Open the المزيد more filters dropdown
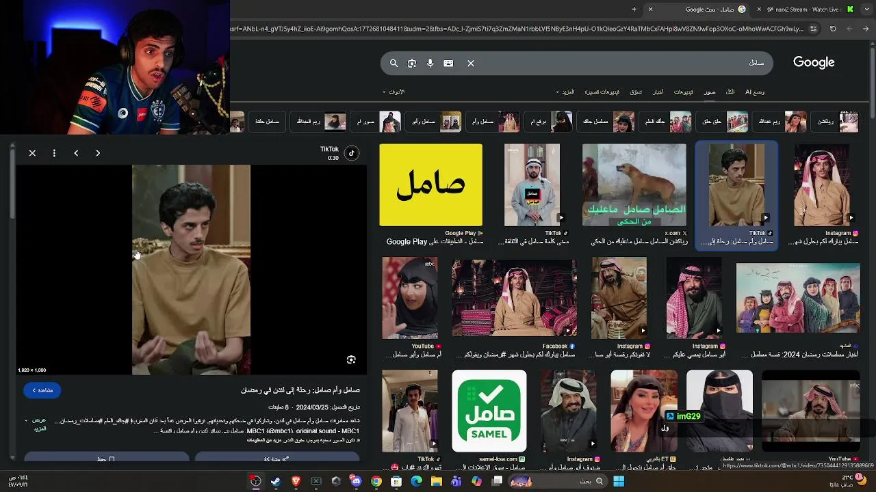 click(x=565, y=92)
